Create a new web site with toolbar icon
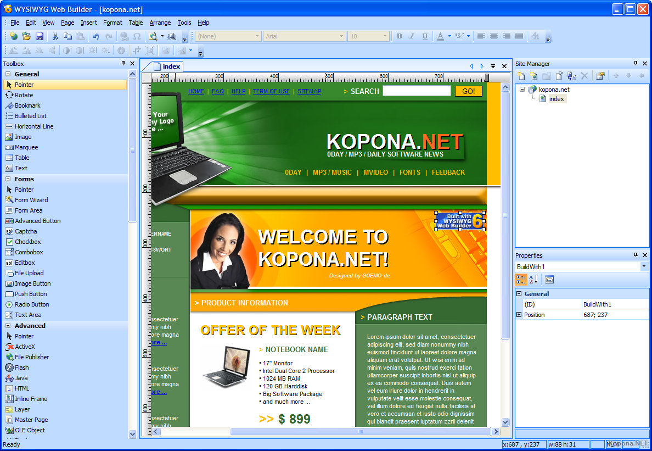This screenshot has width=652, height=451. (x=14, y=37)
